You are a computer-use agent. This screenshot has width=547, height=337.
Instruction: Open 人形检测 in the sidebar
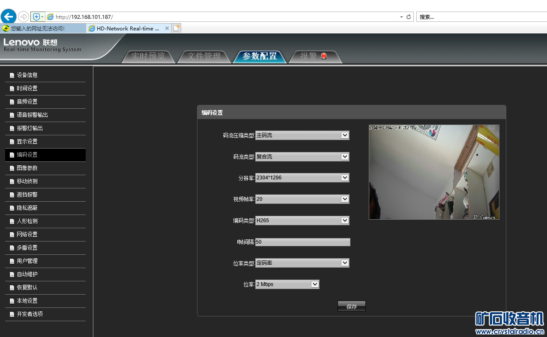[45, 221]
